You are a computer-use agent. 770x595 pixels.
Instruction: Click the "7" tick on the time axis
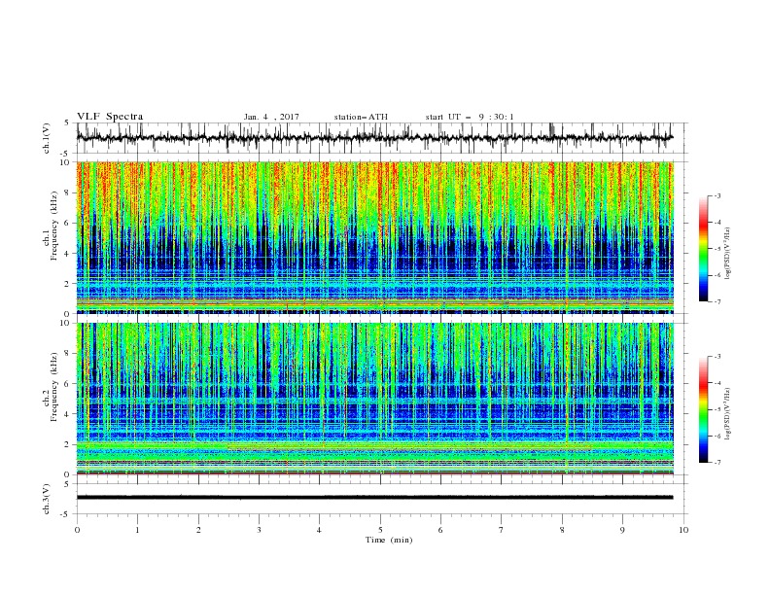pyautogui.click(x=501, y=530)
